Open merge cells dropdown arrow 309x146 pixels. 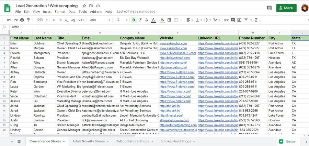(181, 20)
